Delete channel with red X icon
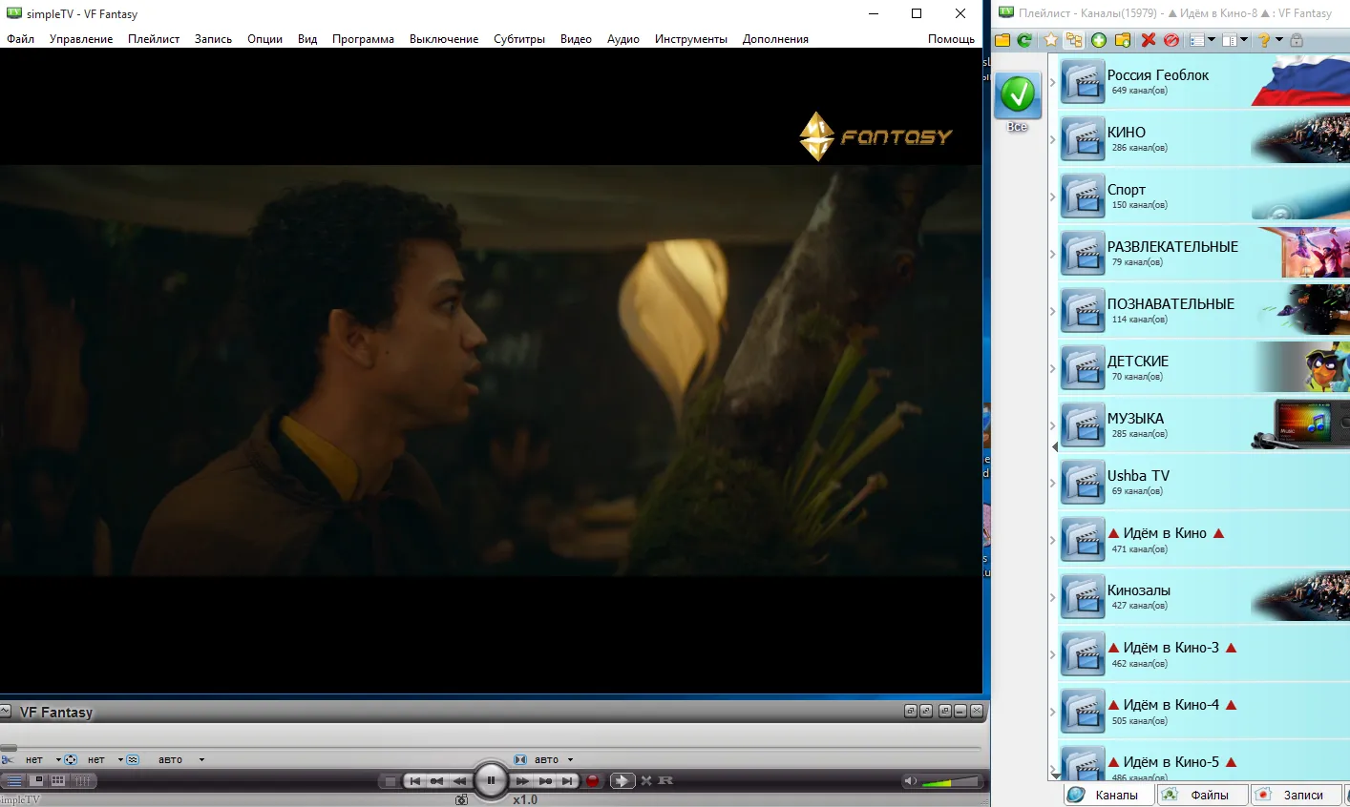 click(1149, 40)
